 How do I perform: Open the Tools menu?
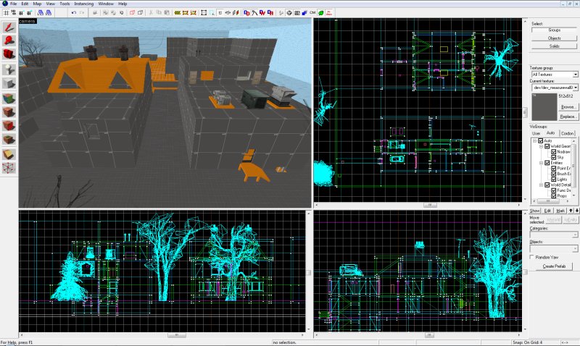point(65,4)
